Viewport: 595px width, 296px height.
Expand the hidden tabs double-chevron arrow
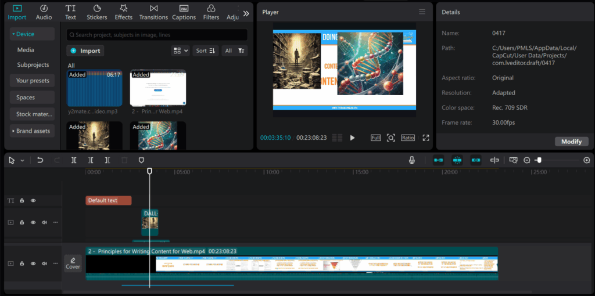[246, 13]
